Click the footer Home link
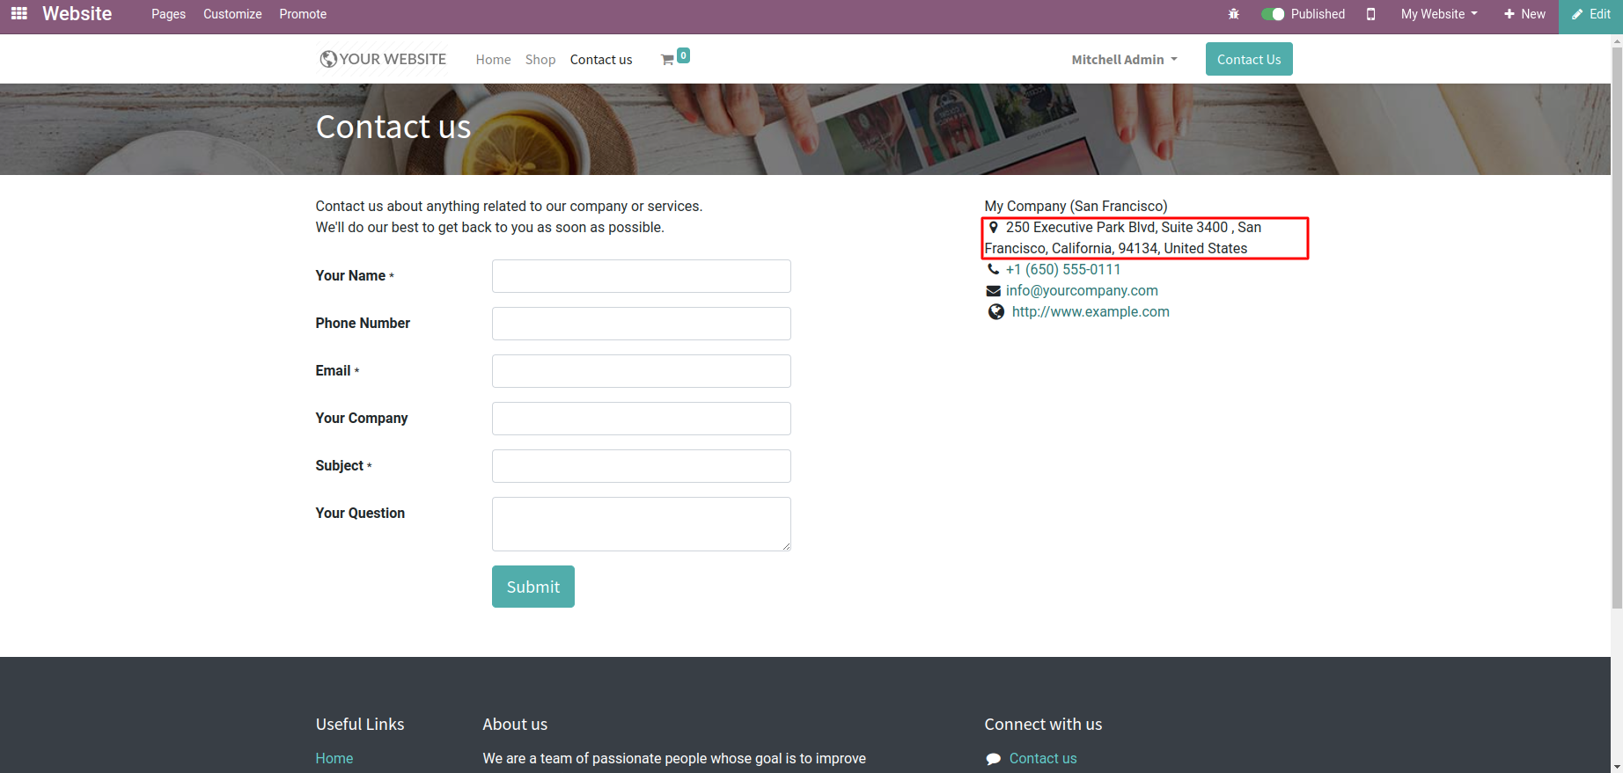Image resolution: width=1623 pixels, height=773 pixels. coord(334,758)
